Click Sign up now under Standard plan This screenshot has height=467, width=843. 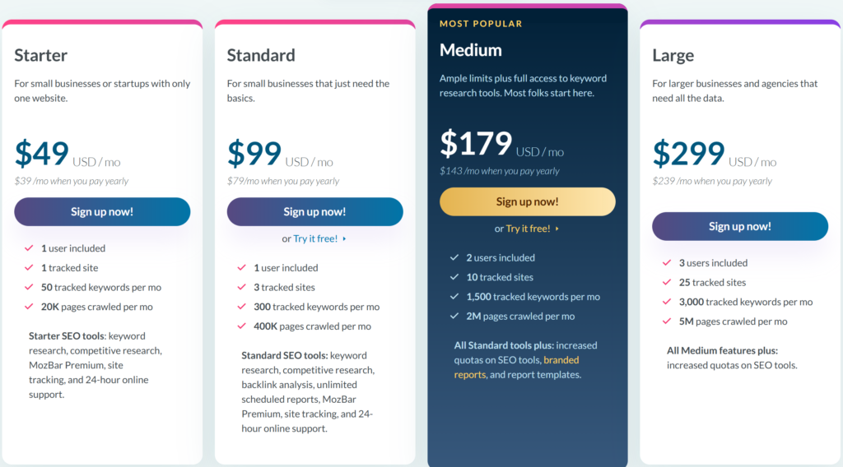[314, 211]
